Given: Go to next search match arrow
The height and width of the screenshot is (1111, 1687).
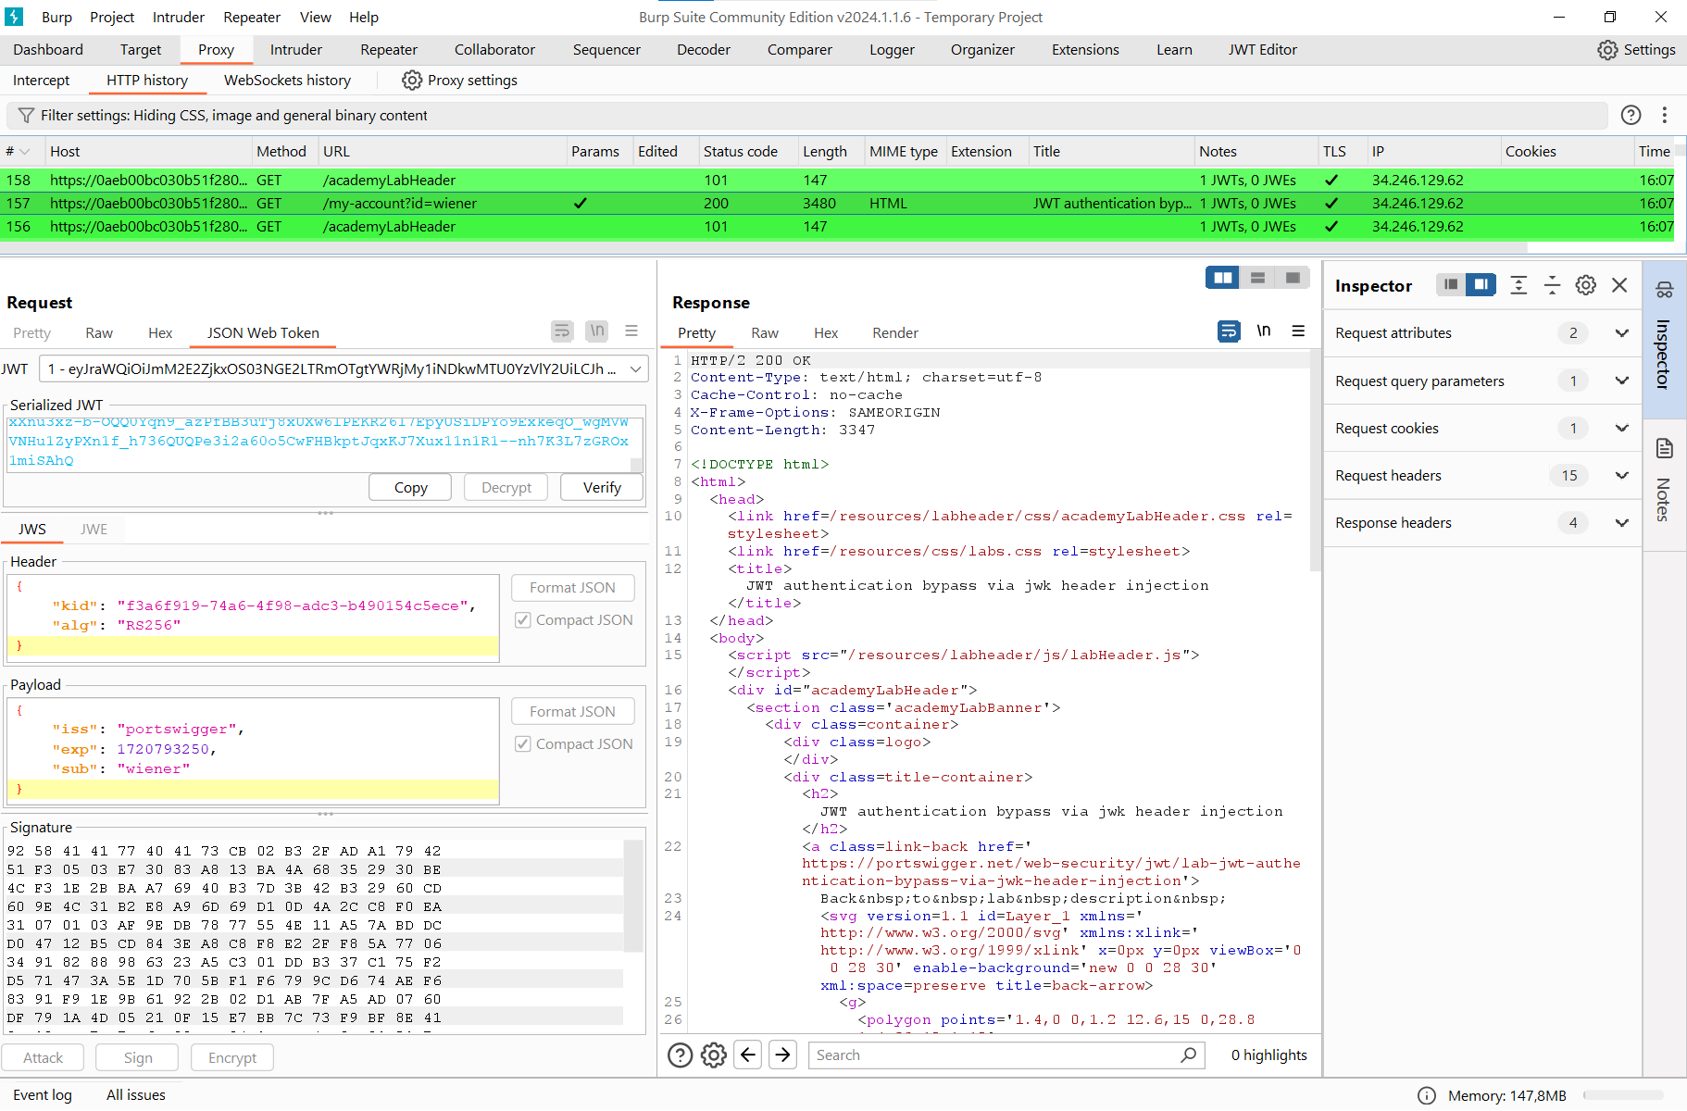Looking at the screenshot, I should [x=783, y=1055].
